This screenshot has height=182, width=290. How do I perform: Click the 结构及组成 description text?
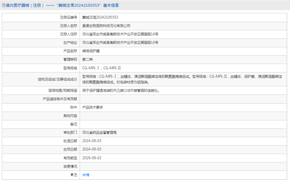click(x=182, y=79)
